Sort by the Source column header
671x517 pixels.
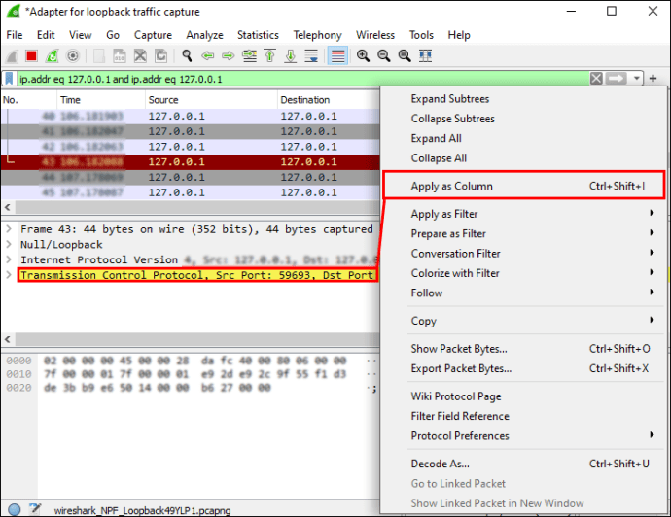pos(211,100)
